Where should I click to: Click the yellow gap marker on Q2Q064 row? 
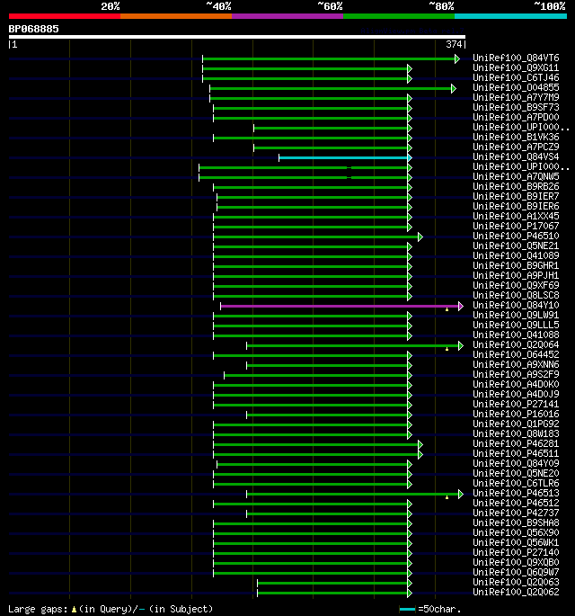(x=447, y=349)
